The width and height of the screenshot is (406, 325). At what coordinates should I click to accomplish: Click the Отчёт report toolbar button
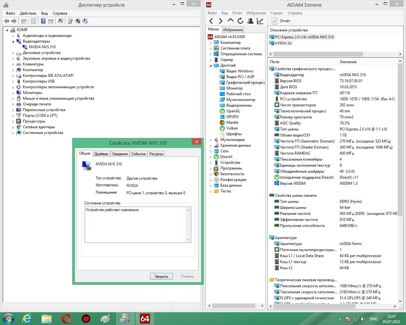(x=281, y=21)
